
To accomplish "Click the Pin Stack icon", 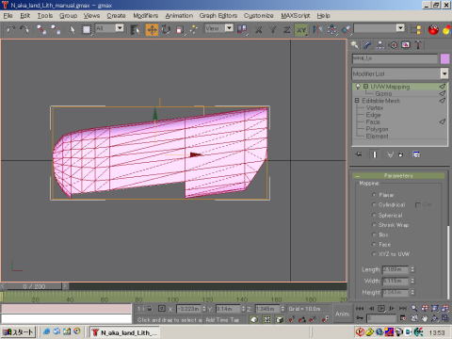I will click(x=359, y=154).
